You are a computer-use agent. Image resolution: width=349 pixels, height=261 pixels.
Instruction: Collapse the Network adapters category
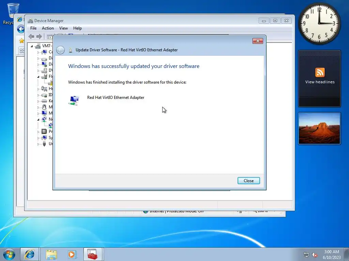click(38, 120)
